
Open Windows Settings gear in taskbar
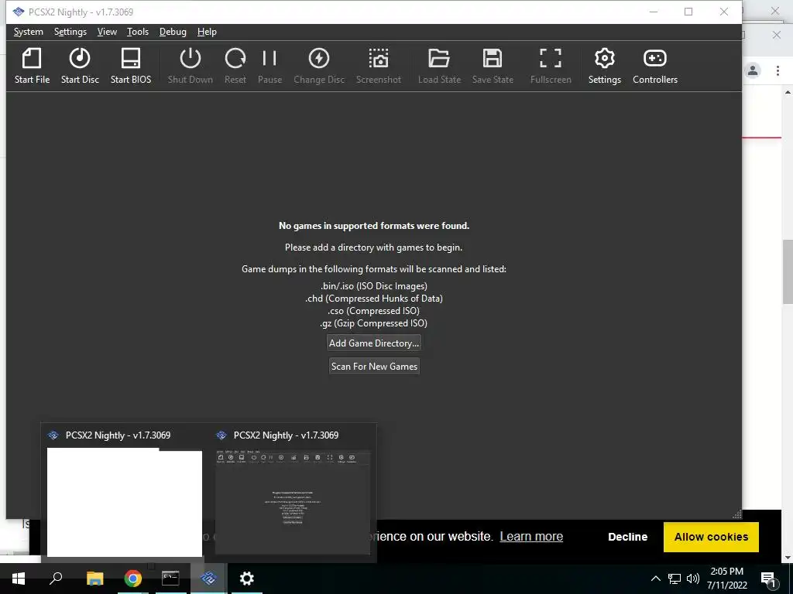tap(247, 579)
